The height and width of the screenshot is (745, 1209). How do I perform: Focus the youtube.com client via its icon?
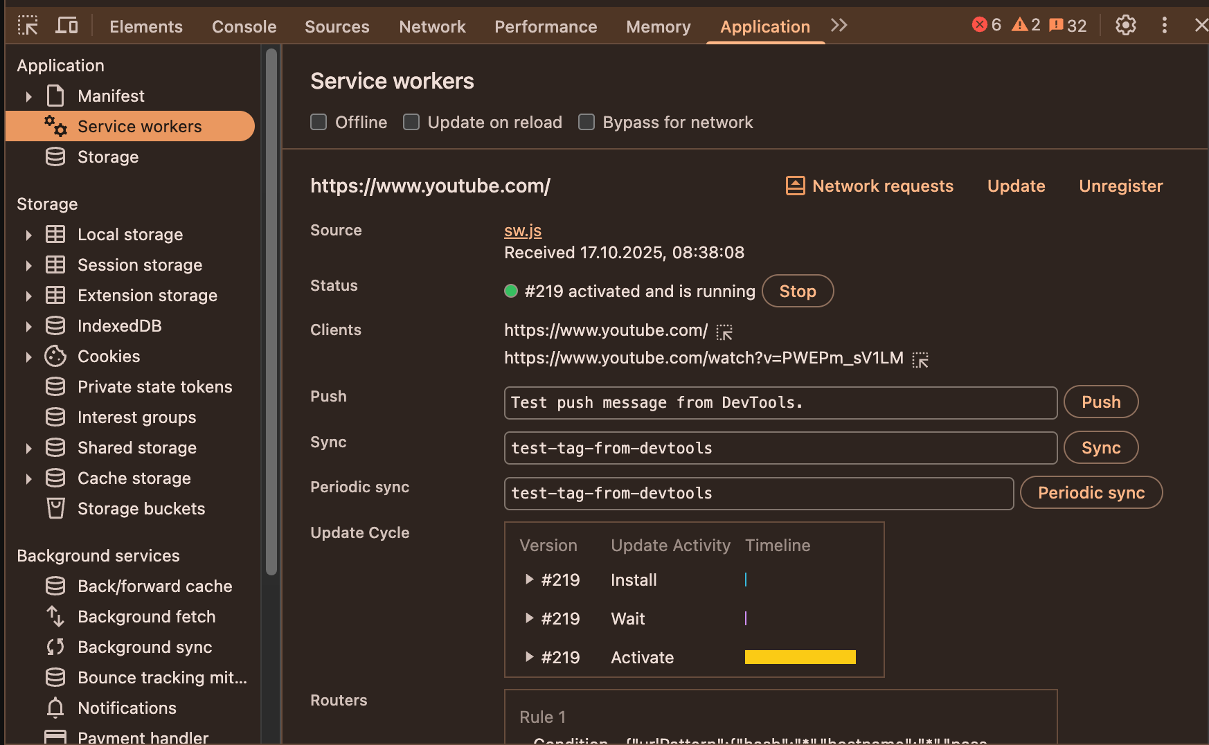724,332
